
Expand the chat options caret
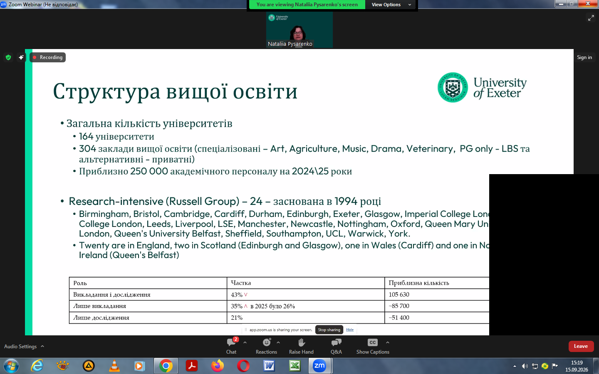coord(245,342)
